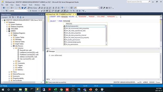The width and height of the screenshot is (163, 92).
Task: Collapse the Columns folder node
Action: pyautogui.click(x=14, y=48)
